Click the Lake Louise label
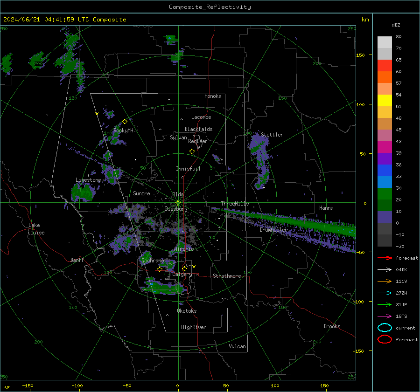 [x=36, y=229]
